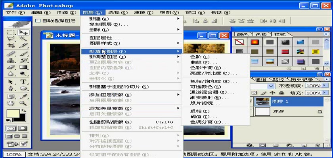
Task: Select the Notes tool
Action: point(11,97)
